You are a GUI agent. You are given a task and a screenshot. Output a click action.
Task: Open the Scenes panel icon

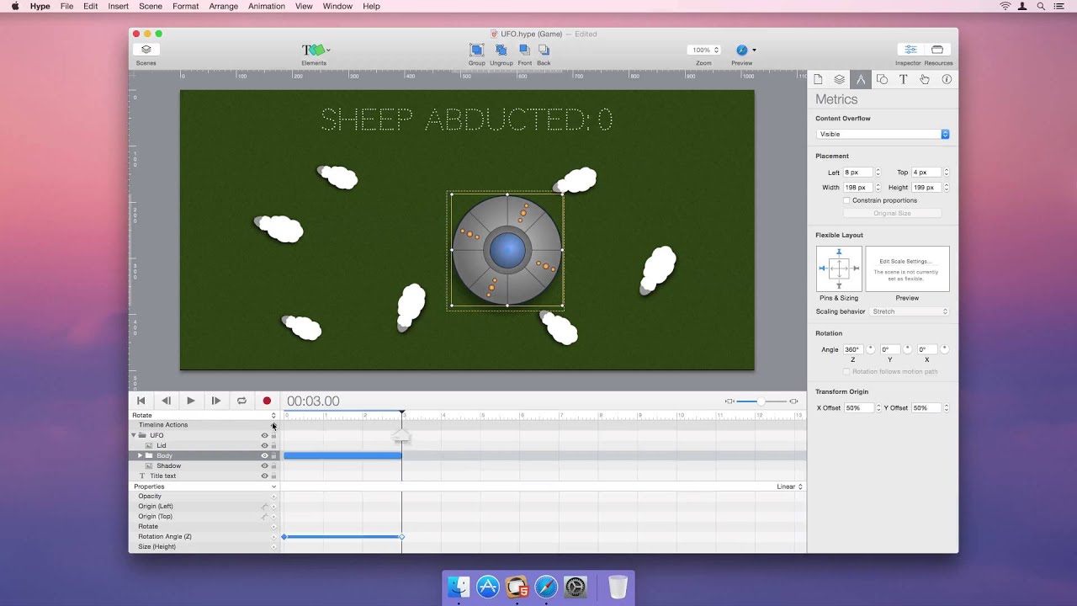146,50
